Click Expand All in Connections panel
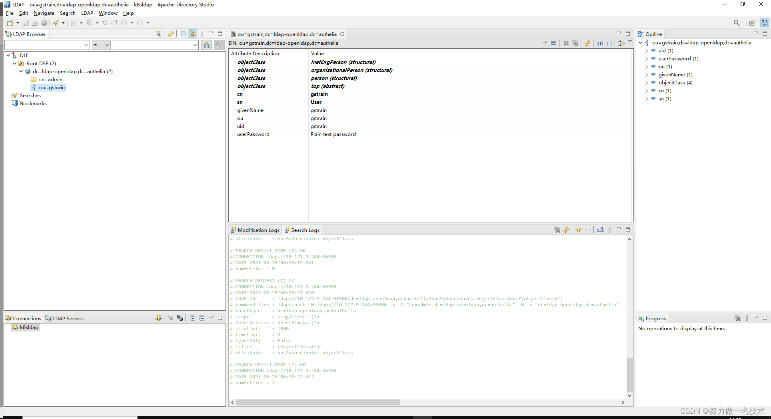Image resolution: width=771 pixels, height=419 pixels. pos(193,318)
